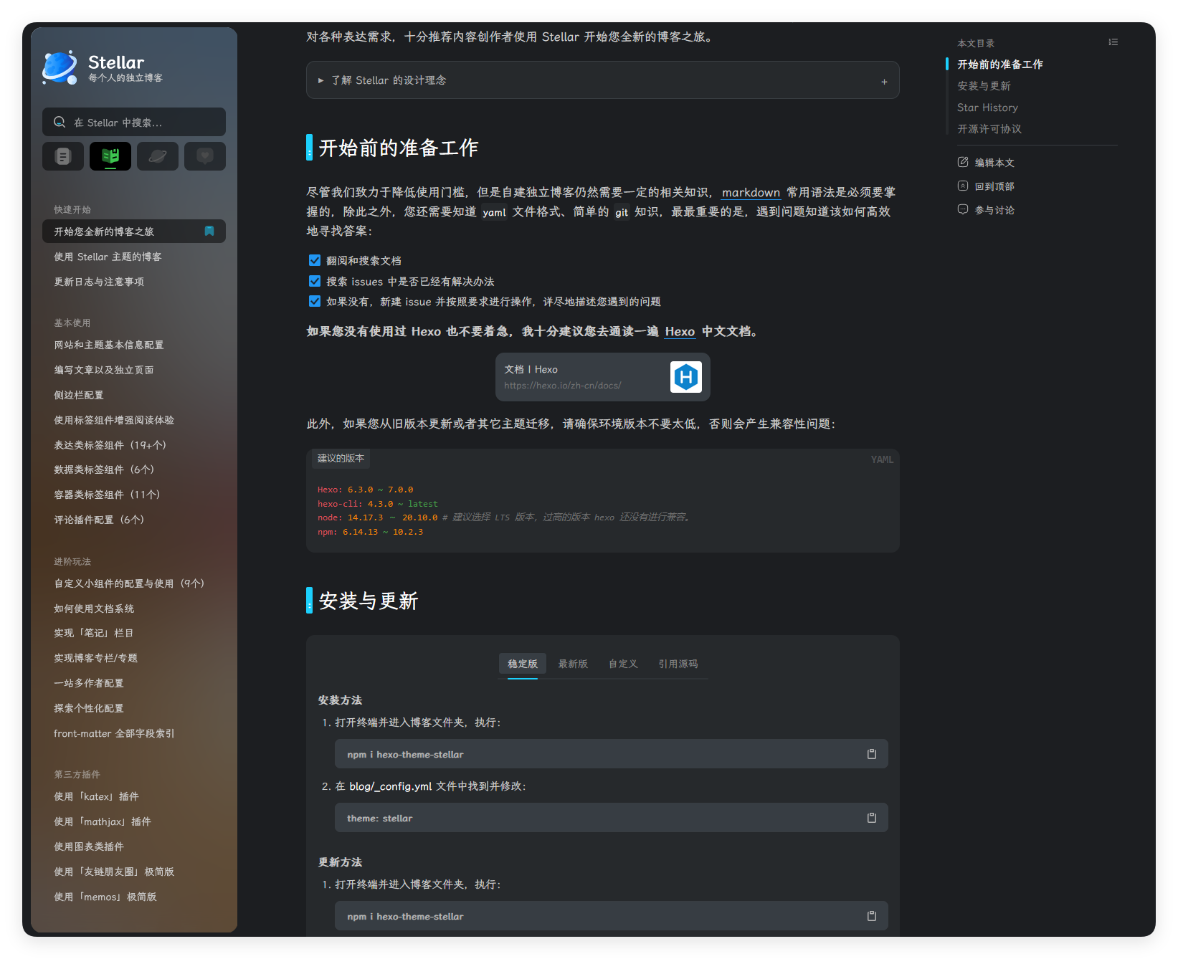This screenshot has height=959, width=1178.
Task: Switch to the 最新版 tab
Action: tap(573, 664)
